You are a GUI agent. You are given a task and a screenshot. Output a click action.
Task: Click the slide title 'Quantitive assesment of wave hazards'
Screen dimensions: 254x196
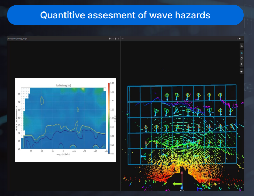(125, 15)
